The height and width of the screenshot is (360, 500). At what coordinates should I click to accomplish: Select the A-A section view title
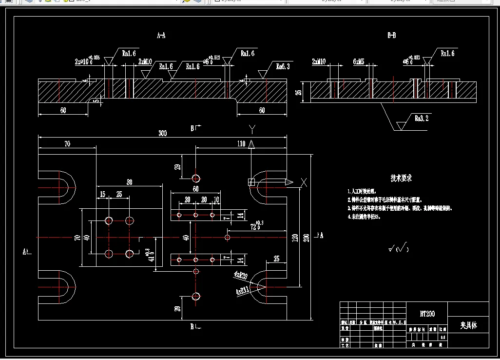161,36
